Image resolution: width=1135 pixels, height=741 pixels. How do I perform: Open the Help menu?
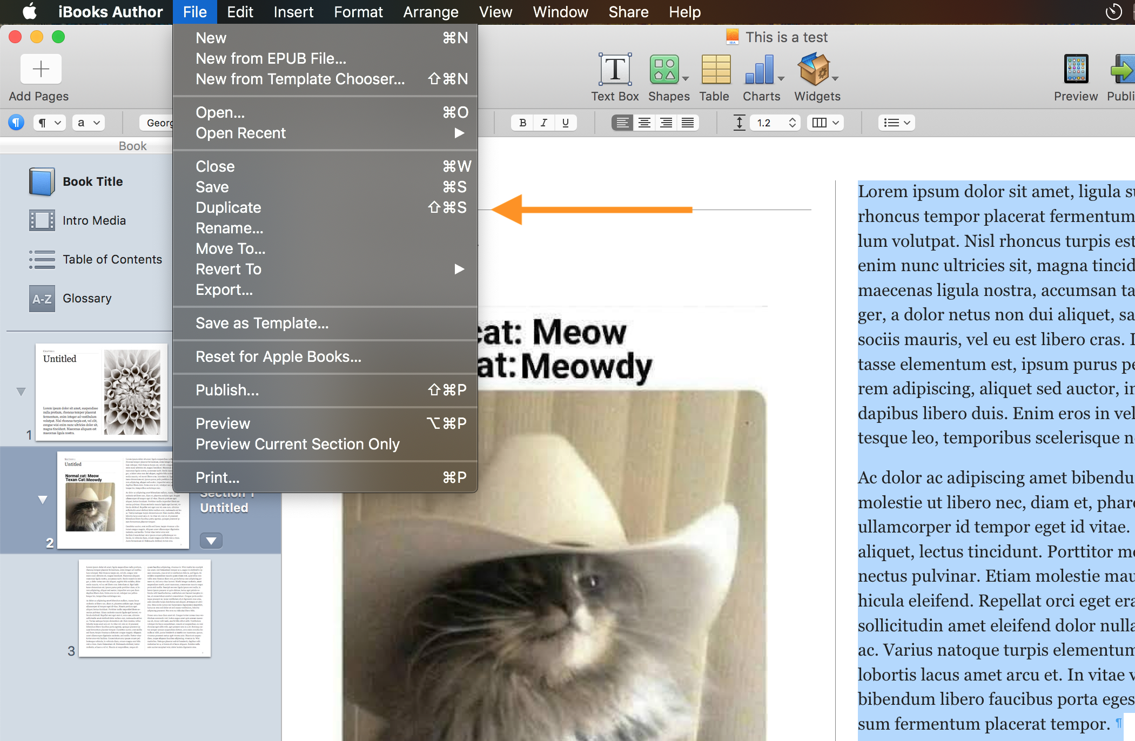click(x=684, y=12)
